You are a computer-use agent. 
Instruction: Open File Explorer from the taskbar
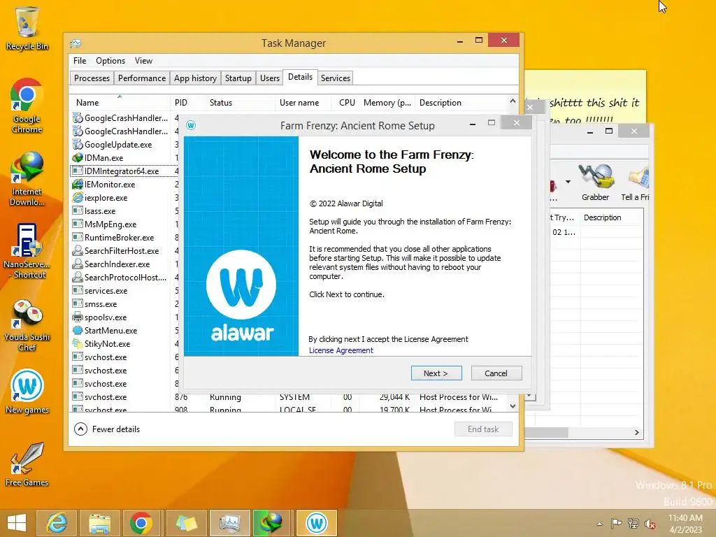[x=99, y=523]
